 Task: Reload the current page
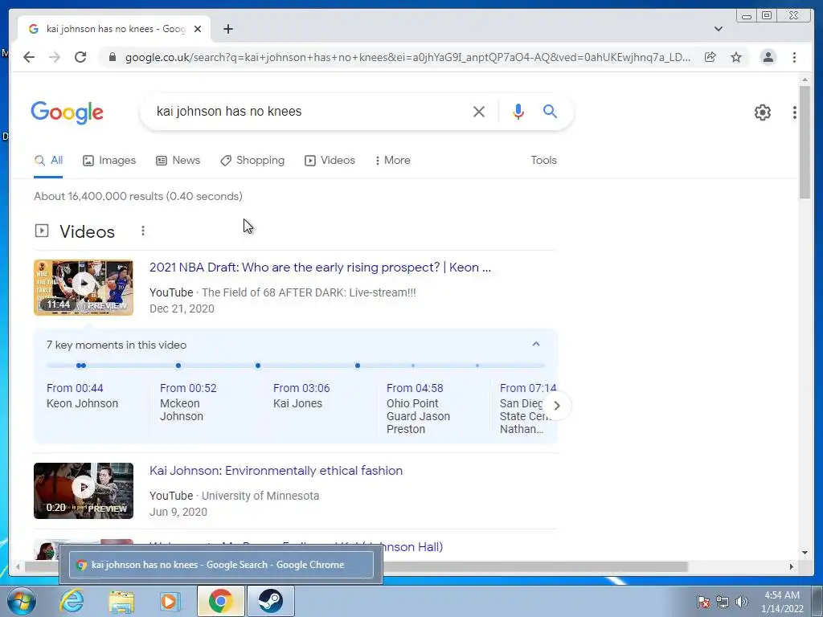pyautogui.click(x=80, y=57)
